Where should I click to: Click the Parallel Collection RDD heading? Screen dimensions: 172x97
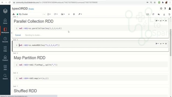point(34,21)
